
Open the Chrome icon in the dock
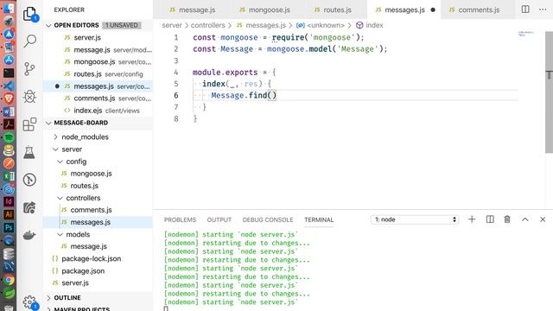pos(9,280)
